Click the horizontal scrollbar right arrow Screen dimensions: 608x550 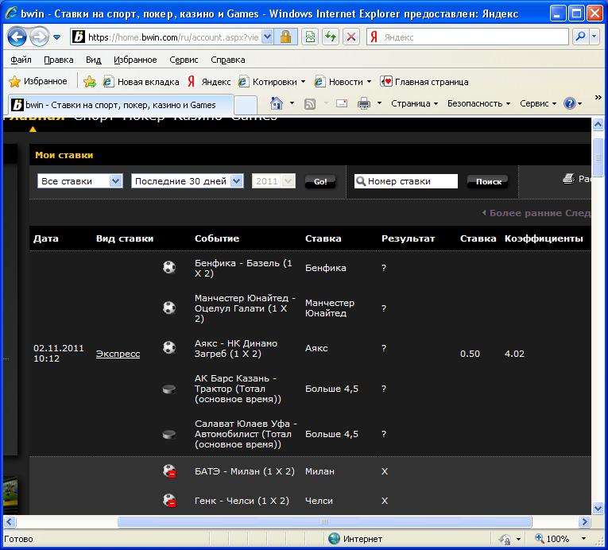click(584, 521)
